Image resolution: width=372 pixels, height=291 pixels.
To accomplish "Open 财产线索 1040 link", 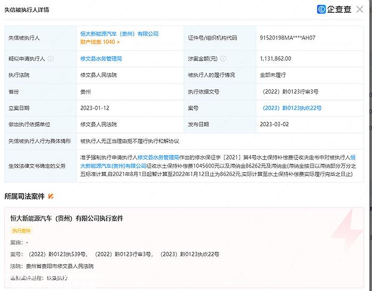I will [100, 42].
